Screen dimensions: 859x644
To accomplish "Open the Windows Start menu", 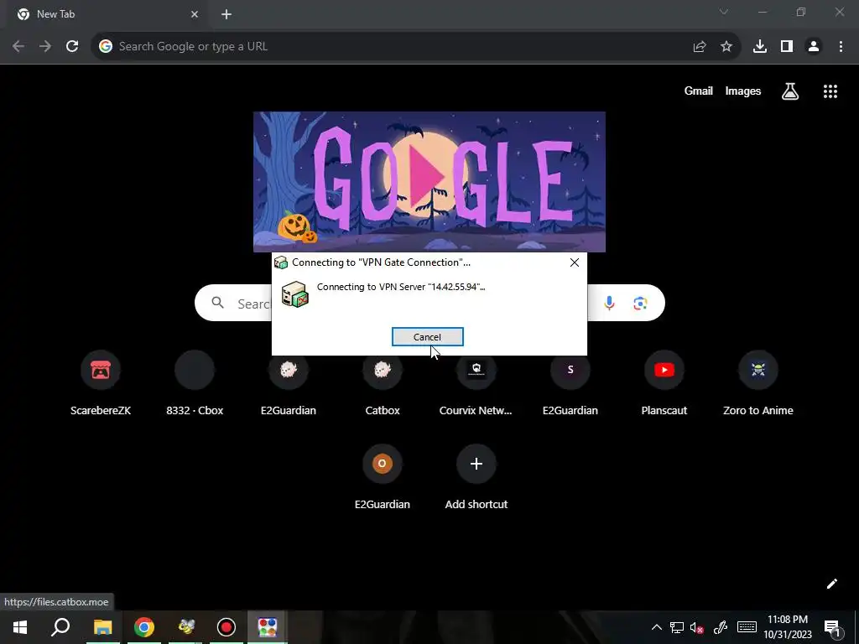I will tap(20, 627).
